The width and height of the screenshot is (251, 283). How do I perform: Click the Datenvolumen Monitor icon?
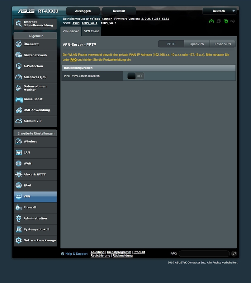pyautogui.click(x=19, y=88)
